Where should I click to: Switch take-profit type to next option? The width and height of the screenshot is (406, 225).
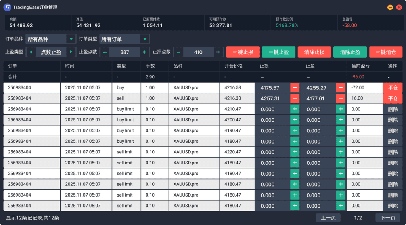(71, 52)
